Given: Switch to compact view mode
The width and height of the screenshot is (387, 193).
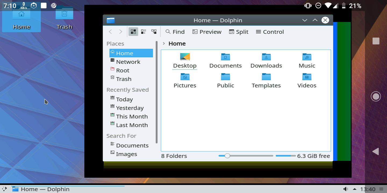Looking at the screenshot, I should tap(144, 32).
